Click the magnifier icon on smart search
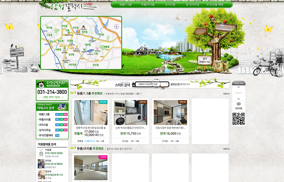This screenshot has width=284, height=182. pos(157,84)
